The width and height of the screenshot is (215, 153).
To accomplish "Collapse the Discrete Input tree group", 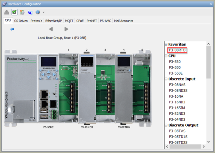I will point(166,79).
